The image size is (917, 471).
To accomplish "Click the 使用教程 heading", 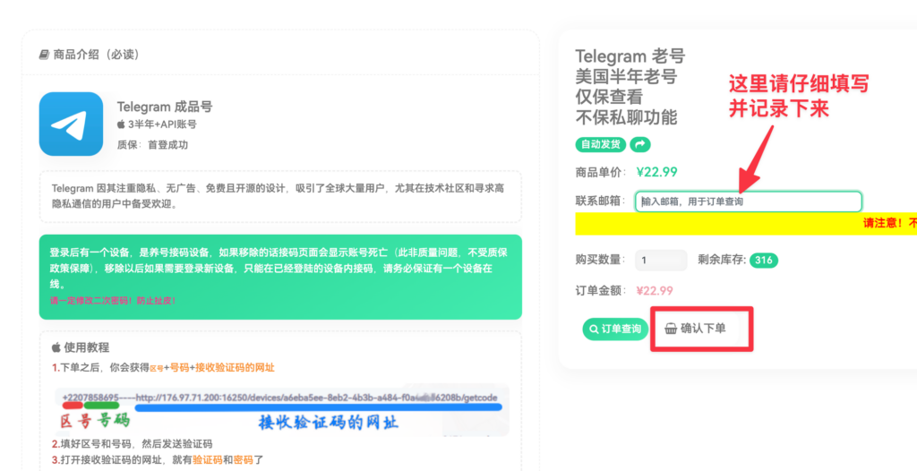I will point(87,347).
